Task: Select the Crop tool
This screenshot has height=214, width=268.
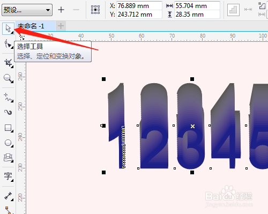Action: 8,63
